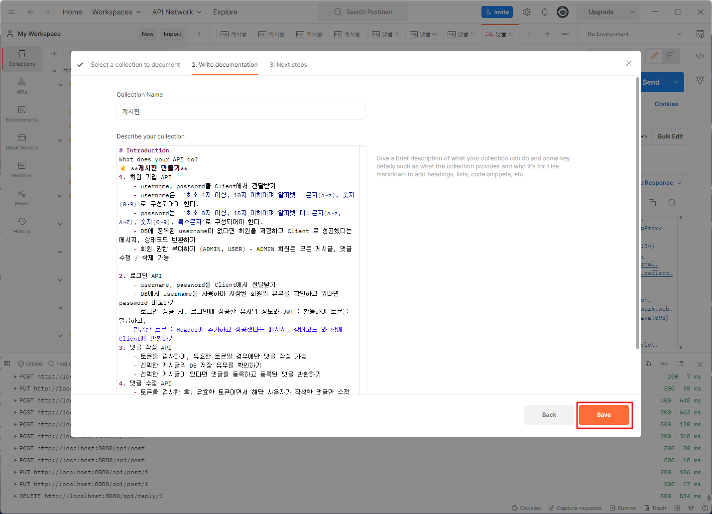Click in the collection description editor
Viewport: 712px width, 514px height.
(x=238, y=270)
